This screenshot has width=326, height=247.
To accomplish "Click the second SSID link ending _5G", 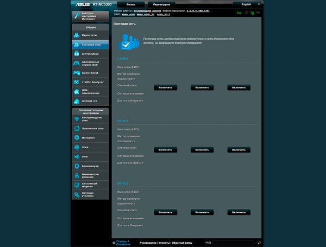I will pos(146,15).
